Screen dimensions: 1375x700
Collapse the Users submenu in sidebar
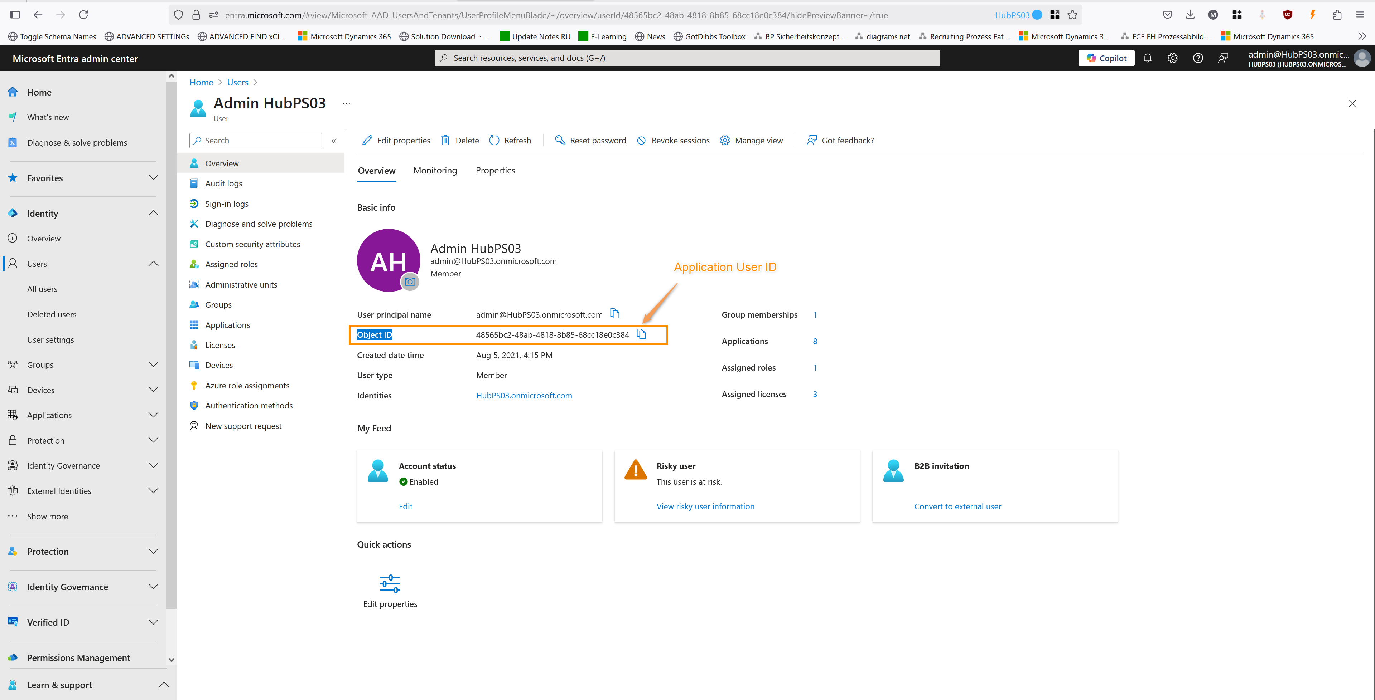pos(153,263)
